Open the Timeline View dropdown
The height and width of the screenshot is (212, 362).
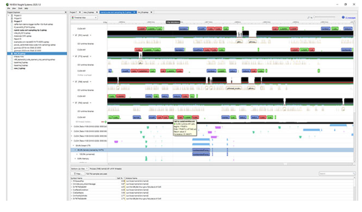(84, 17)
